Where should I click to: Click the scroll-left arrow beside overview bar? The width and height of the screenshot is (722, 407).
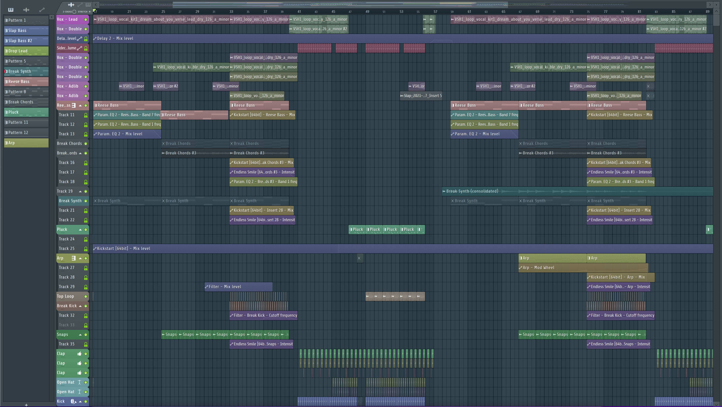tap(96, 5)
